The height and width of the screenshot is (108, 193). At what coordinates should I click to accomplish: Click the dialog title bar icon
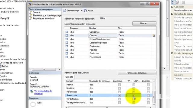[x=30, y=4]
